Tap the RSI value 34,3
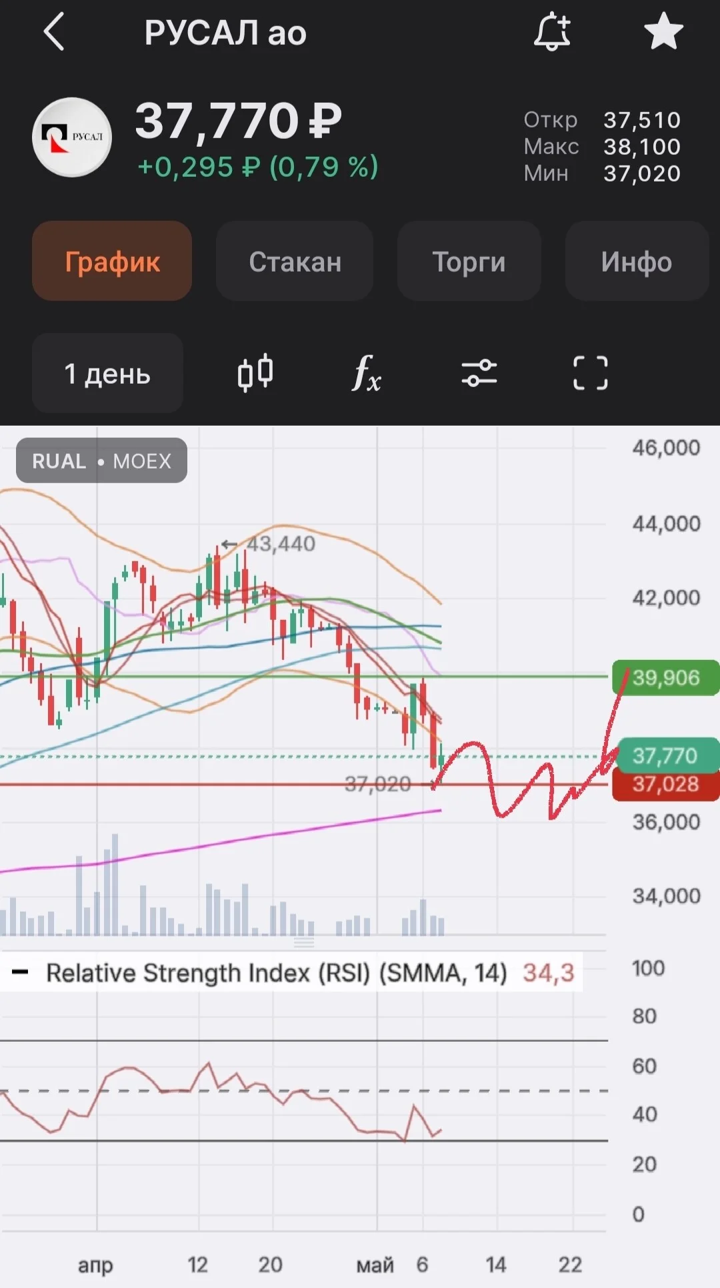This screenshot has height=1288, width=720. point(548,973)
